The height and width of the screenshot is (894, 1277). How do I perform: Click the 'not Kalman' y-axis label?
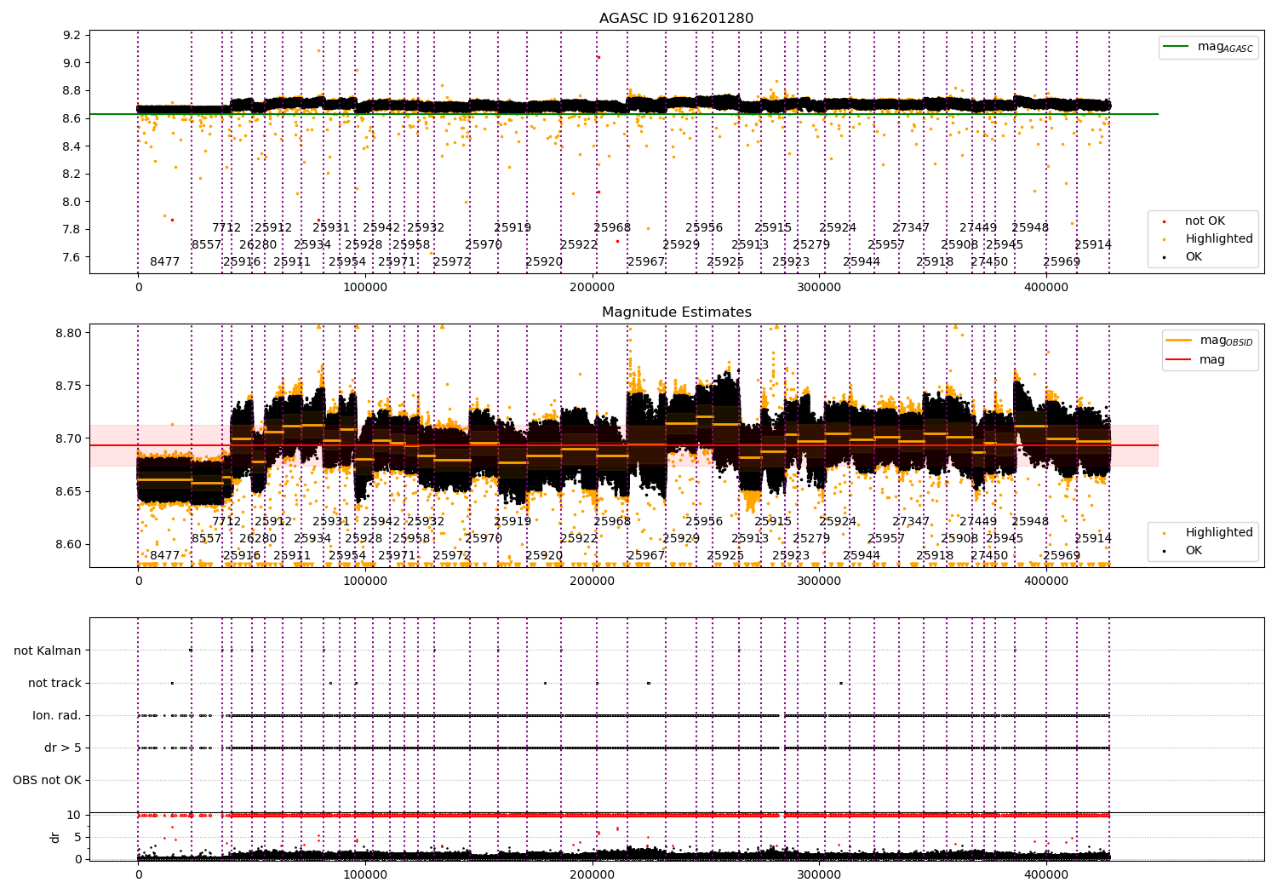pyautogui.click(x=48, y=651)
